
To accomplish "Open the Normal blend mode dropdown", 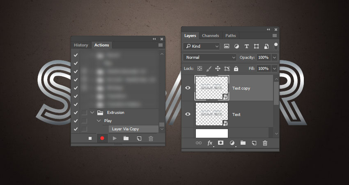I will click(x=210, y=58).
